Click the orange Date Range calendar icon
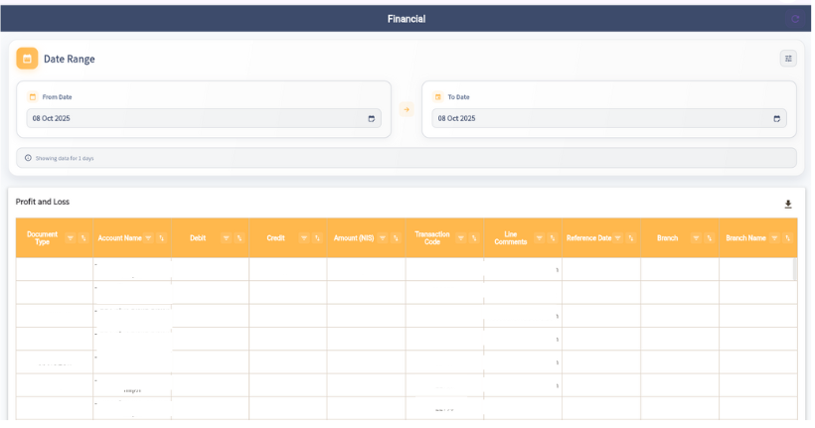Viewport: 815px width, 428px height. click(27, 59)
